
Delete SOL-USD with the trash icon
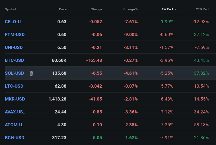[x=31, y=73]
